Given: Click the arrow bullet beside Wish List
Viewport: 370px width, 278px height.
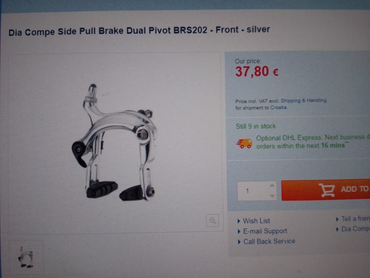Looking at the screenshot, I should (x=239, y=221).
